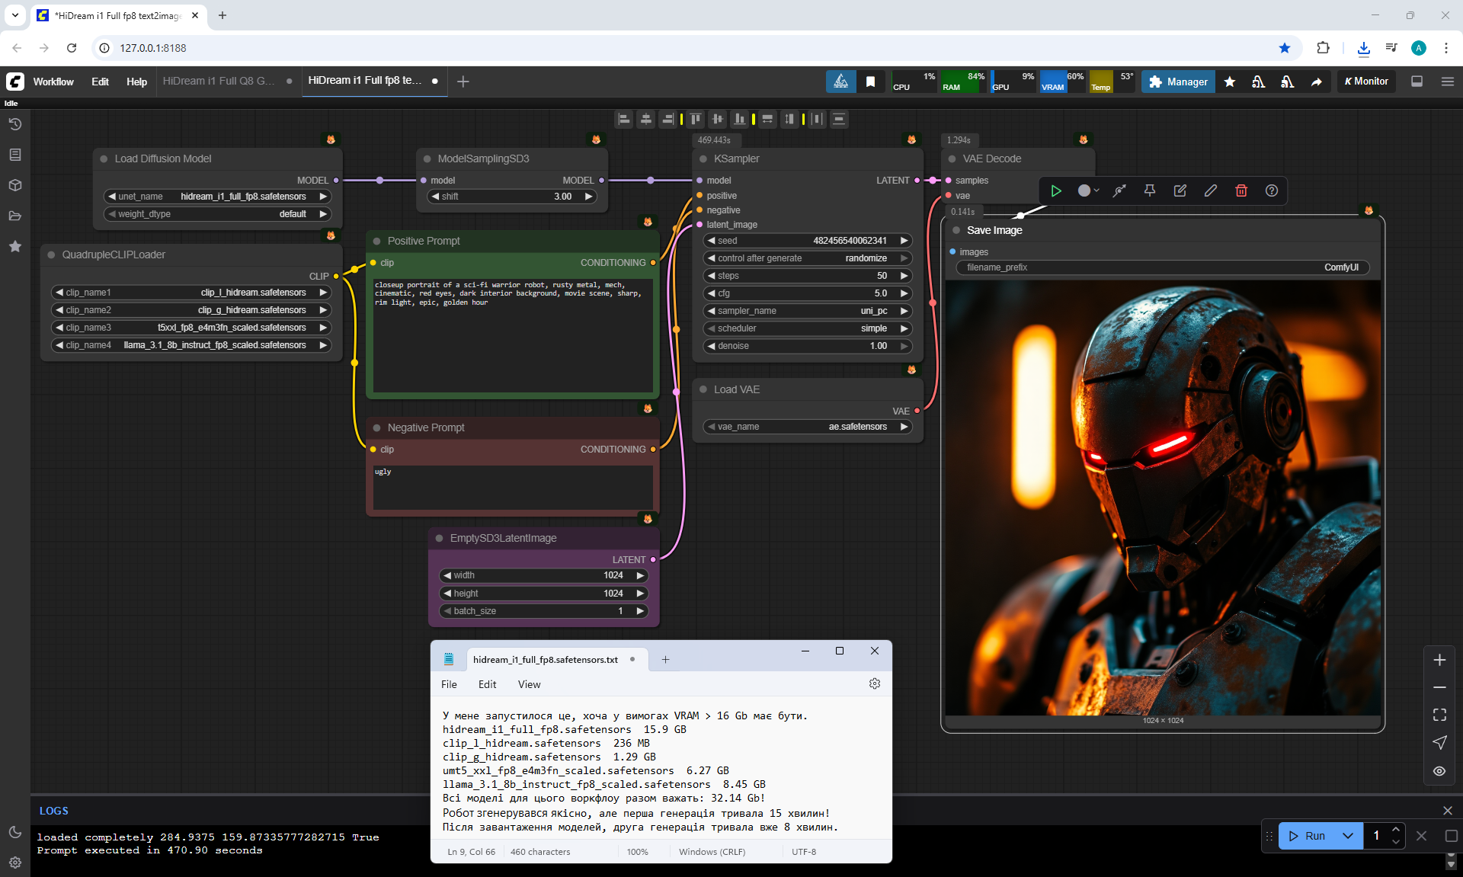
Task: Fit view using the frame icon
Action: tap(1439, 715)
